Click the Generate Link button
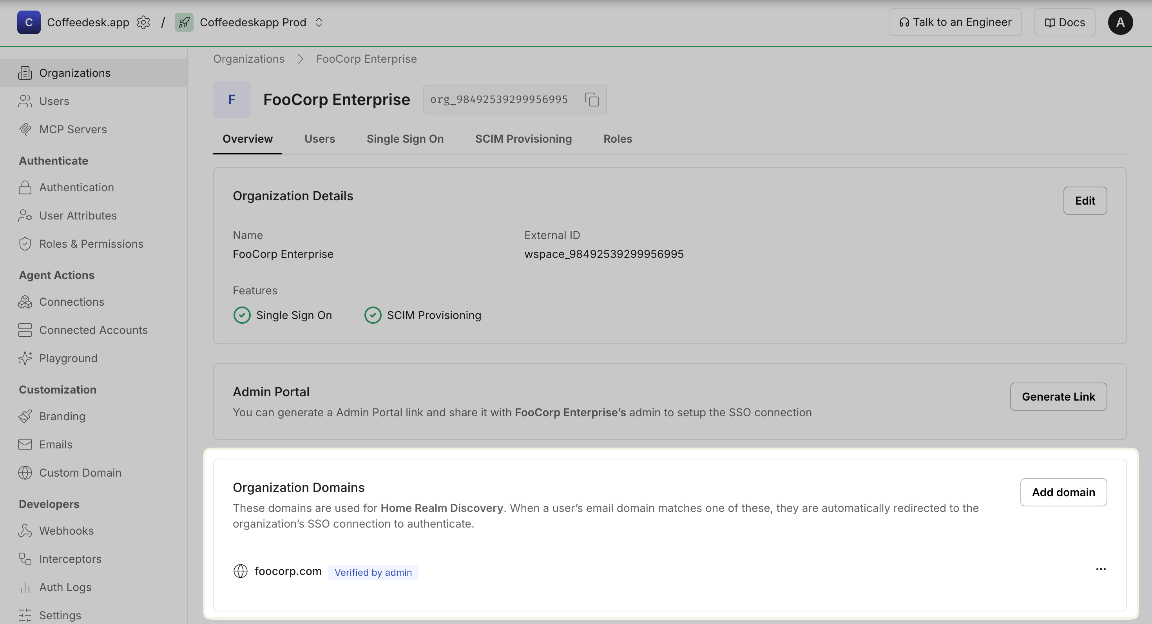Screen dimensions: 1152x624 (1058, 396)
